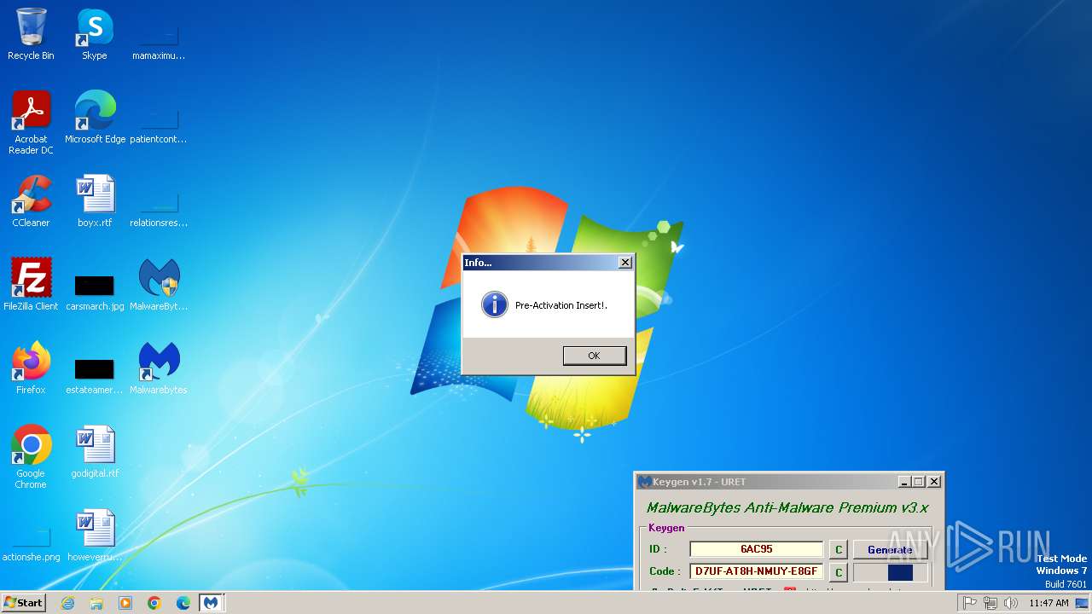Viewport: 1092px width, 614px height.
Task: Click OK in the Info dialog
Action: point(595,356)
